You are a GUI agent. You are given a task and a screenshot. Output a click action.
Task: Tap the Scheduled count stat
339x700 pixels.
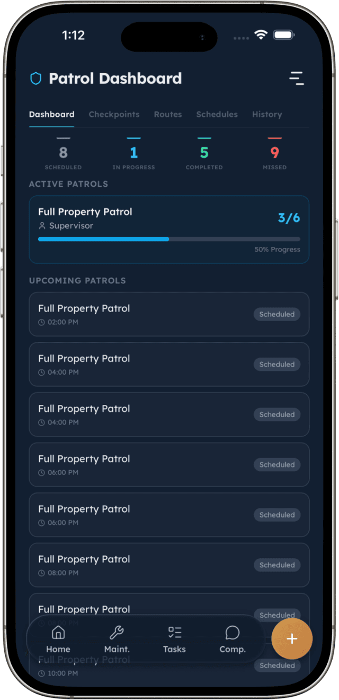point(63,154)
